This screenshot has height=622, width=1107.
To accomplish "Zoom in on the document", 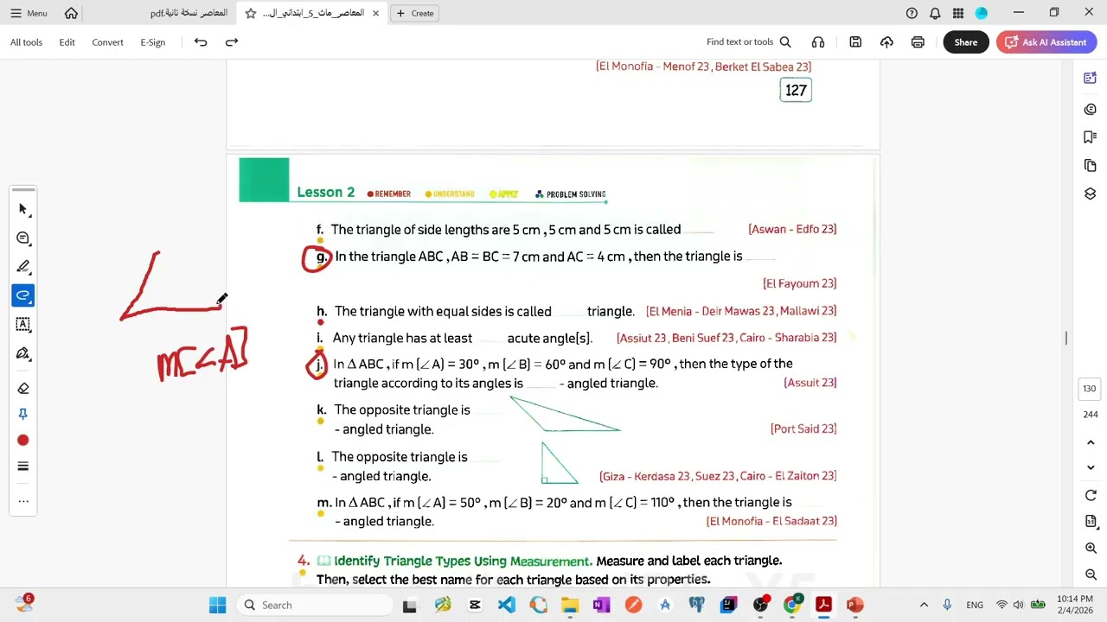I will pyautogui.click(x=1091, y=549).
